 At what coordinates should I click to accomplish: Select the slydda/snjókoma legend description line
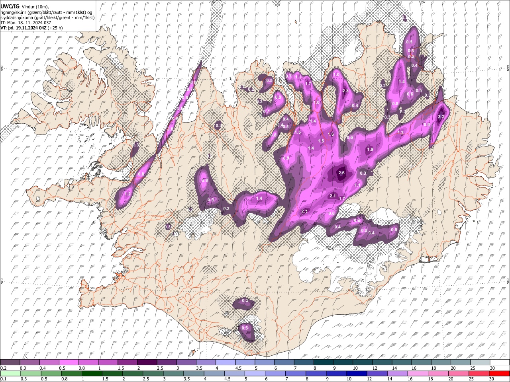(x=47, y=18)
